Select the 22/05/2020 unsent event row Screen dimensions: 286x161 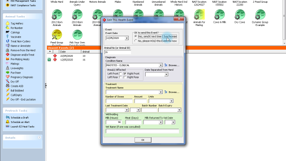74,56
